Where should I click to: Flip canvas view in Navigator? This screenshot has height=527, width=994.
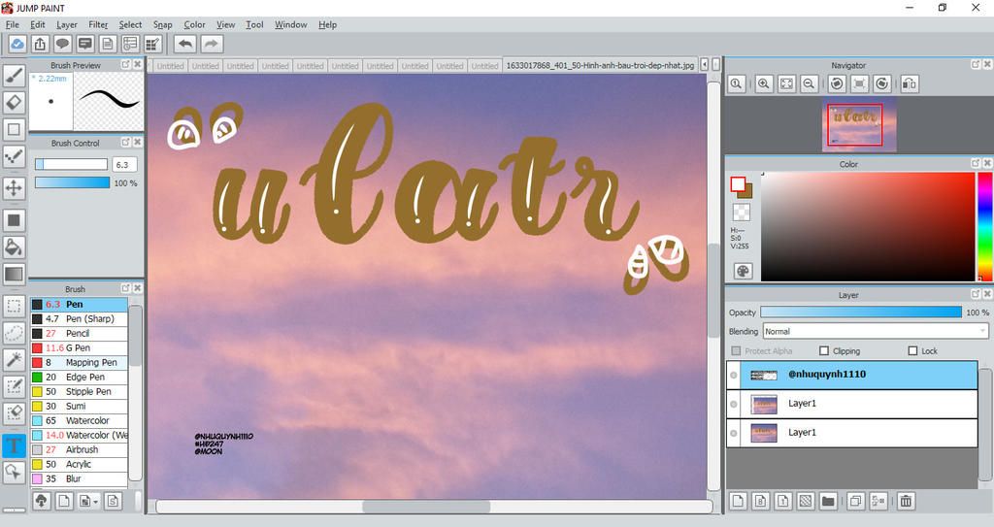click(910, 83)
